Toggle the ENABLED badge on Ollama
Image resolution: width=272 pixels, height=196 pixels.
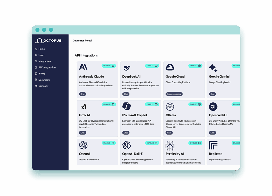point(195,104)
